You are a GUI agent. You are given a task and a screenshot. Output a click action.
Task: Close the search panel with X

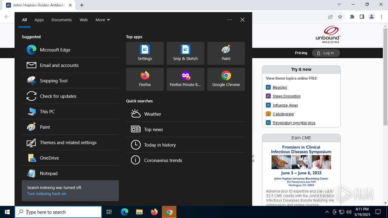pyautogui.click(x=242, y=20)
